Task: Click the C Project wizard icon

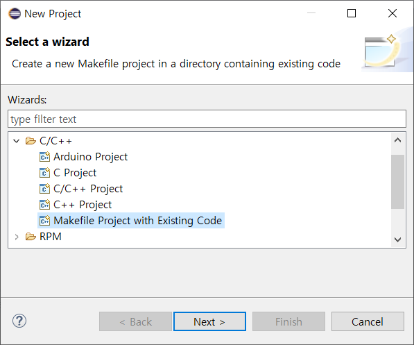Action: [x=44, y=173]
